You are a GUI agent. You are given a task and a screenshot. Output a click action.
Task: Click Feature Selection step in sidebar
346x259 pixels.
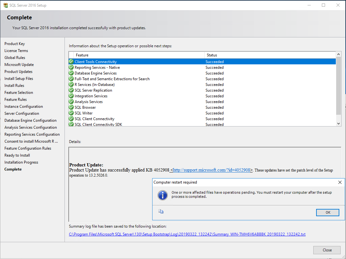click(19, 93)
